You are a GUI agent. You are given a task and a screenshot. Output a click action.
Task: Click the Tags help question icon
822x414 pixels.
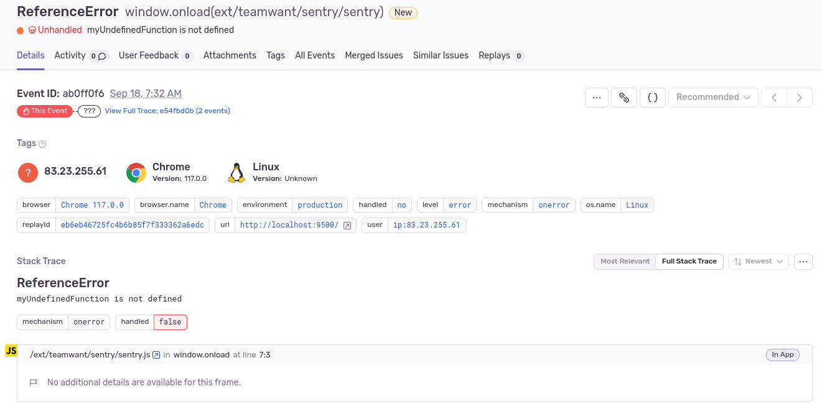[x=42, y=144]
